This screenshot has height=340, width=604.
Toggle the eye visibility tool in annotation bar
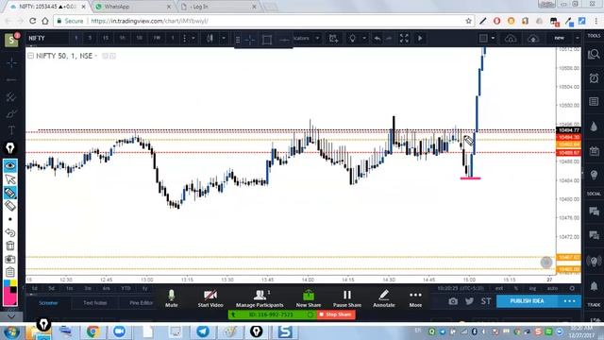(10, 166)
